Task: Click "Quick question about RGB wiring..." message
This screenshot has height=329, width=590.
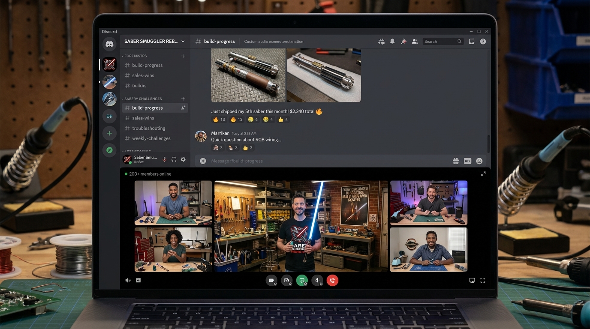Action: click(246, 140)
